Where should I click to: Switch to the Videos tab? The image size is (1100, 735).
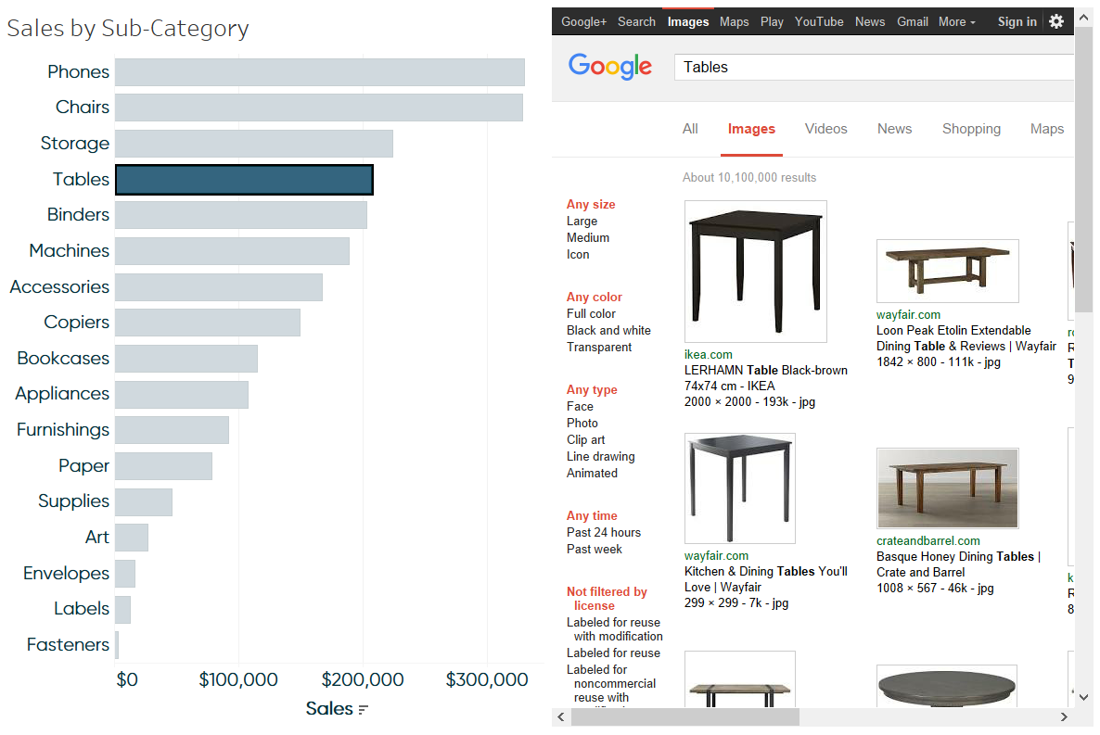[825, 129]
